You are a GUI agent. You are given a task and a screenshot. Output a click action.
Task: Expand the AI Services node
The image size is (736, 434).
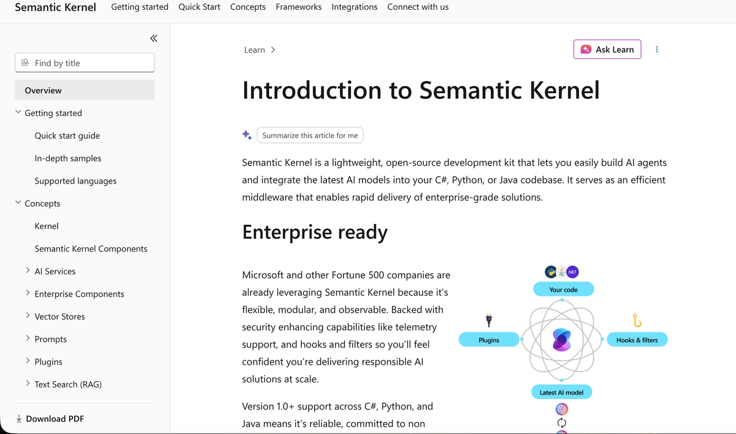click(28, 270)
